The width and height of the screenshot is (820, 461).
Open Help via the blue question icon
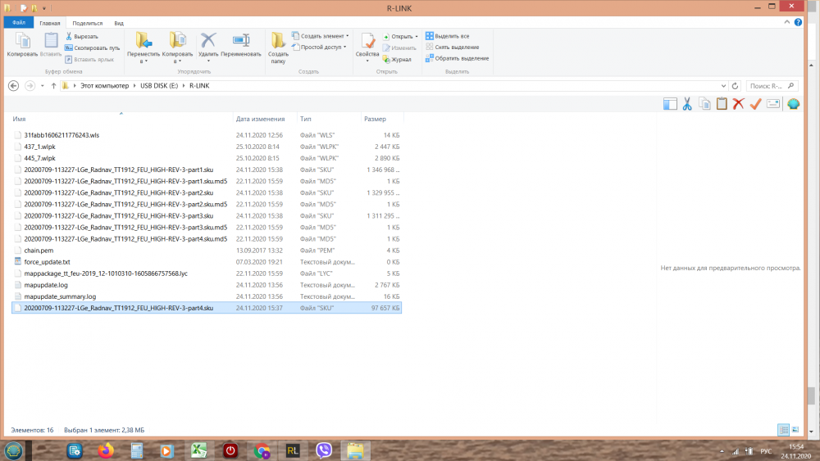(798, 22)
